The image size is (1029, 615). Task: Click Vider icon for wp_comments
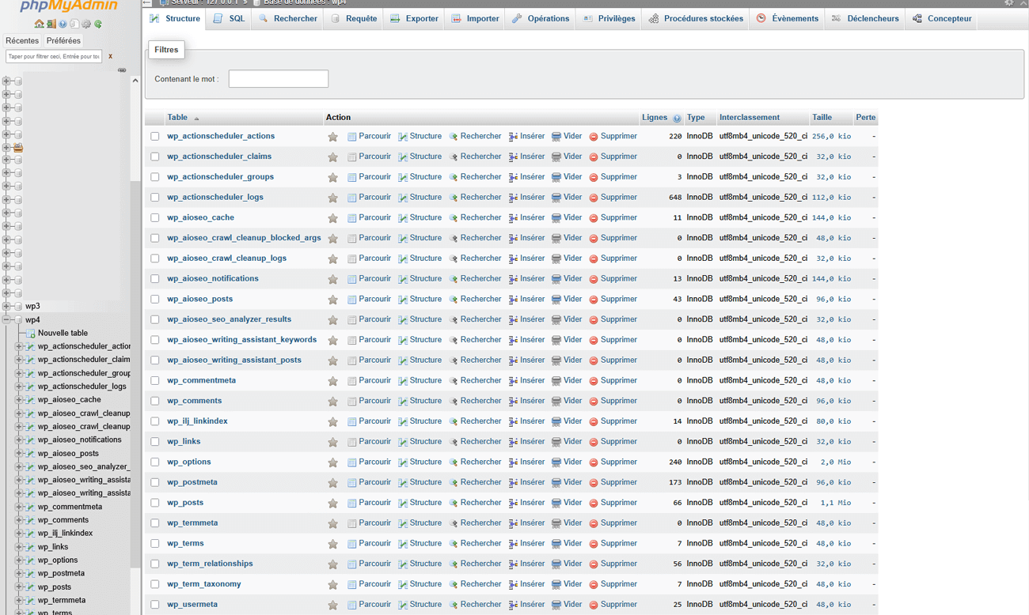coord(556,402)
